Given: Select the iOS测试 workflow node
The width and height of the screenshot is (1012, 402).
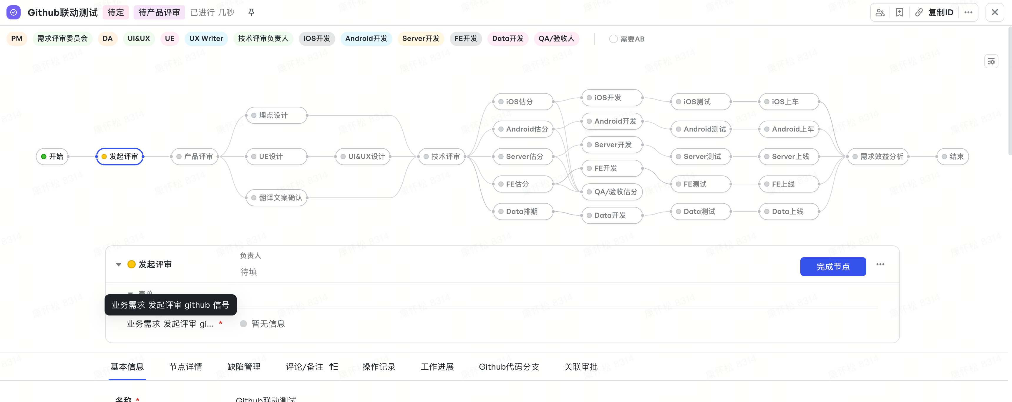Looking at the screenshot, I should (701, 102).
